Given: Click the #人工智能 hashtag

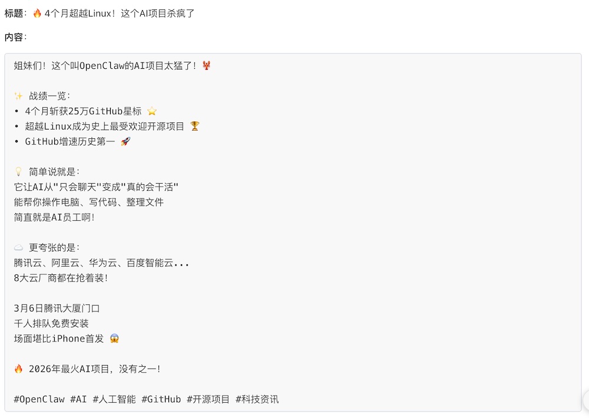Looking at the screenshot, I should pyautogui.click(x=114, y=399).
